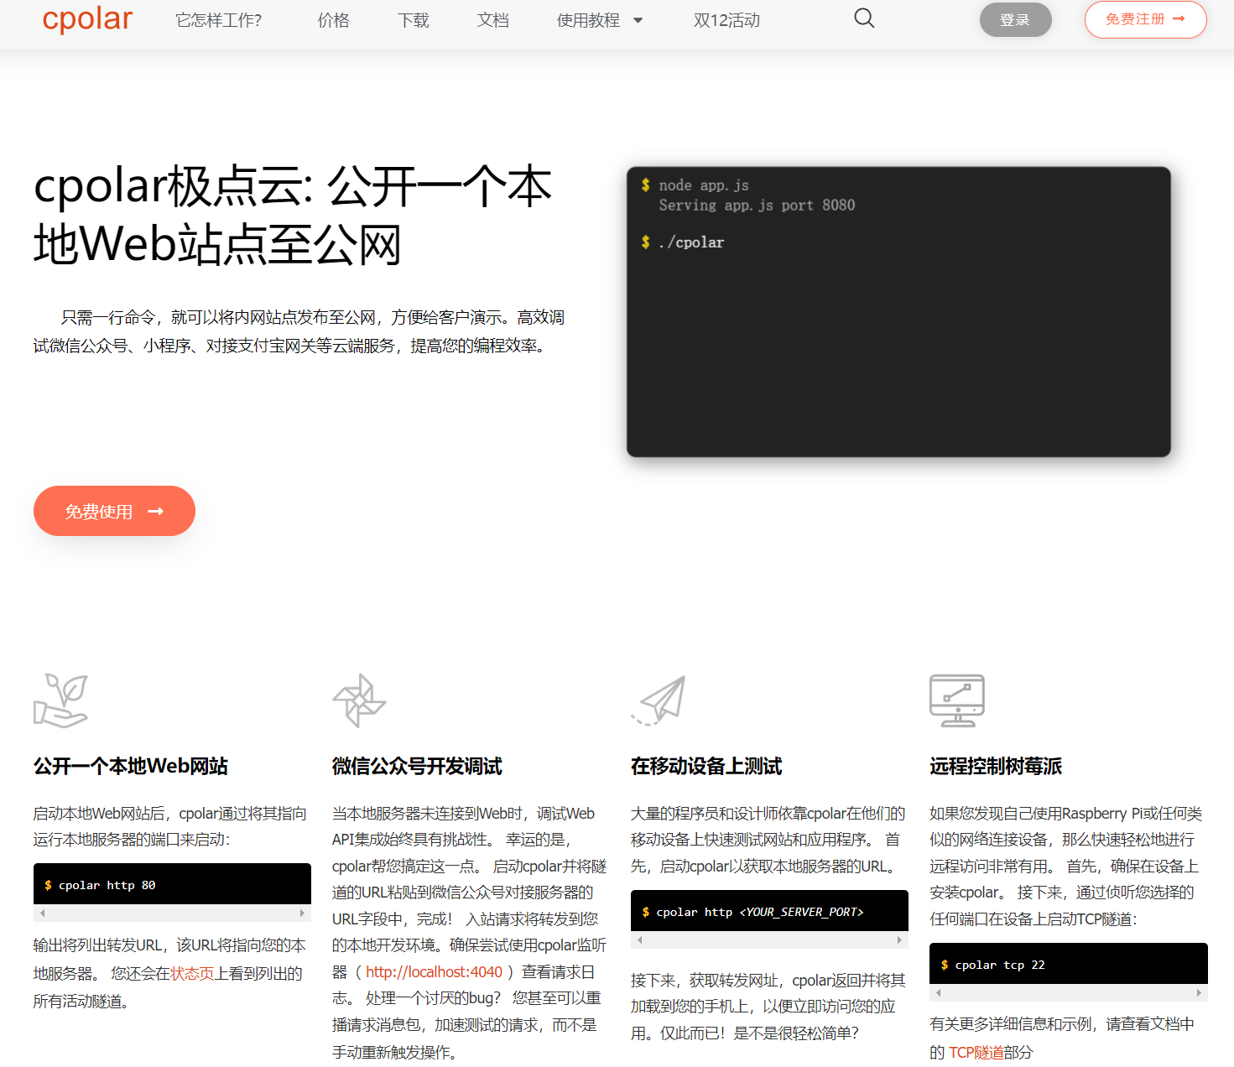Open the 状态页 link
1234x1067 pixels.
[192, 973]
